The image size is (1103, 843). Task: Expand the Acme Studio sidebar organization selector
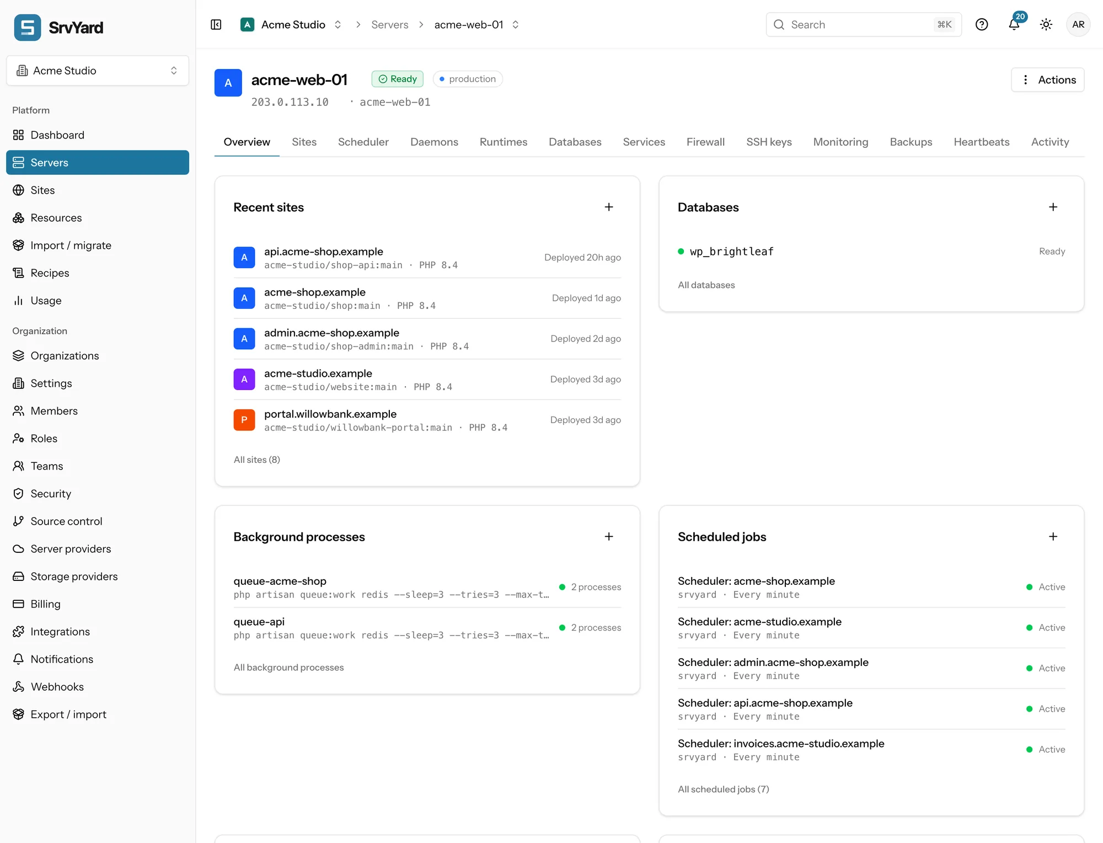[98, 71]
